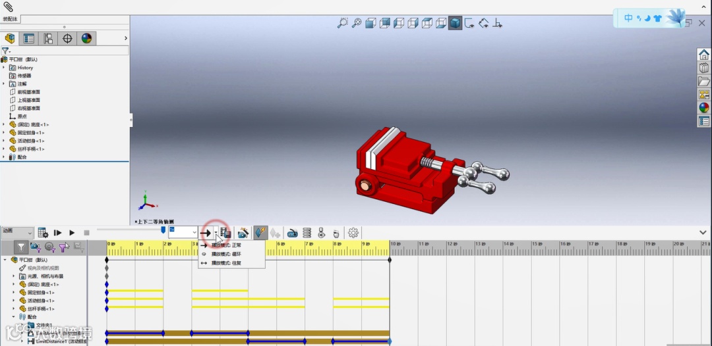Open the FeatureManager design tree tab

click(x=9, y=39)
